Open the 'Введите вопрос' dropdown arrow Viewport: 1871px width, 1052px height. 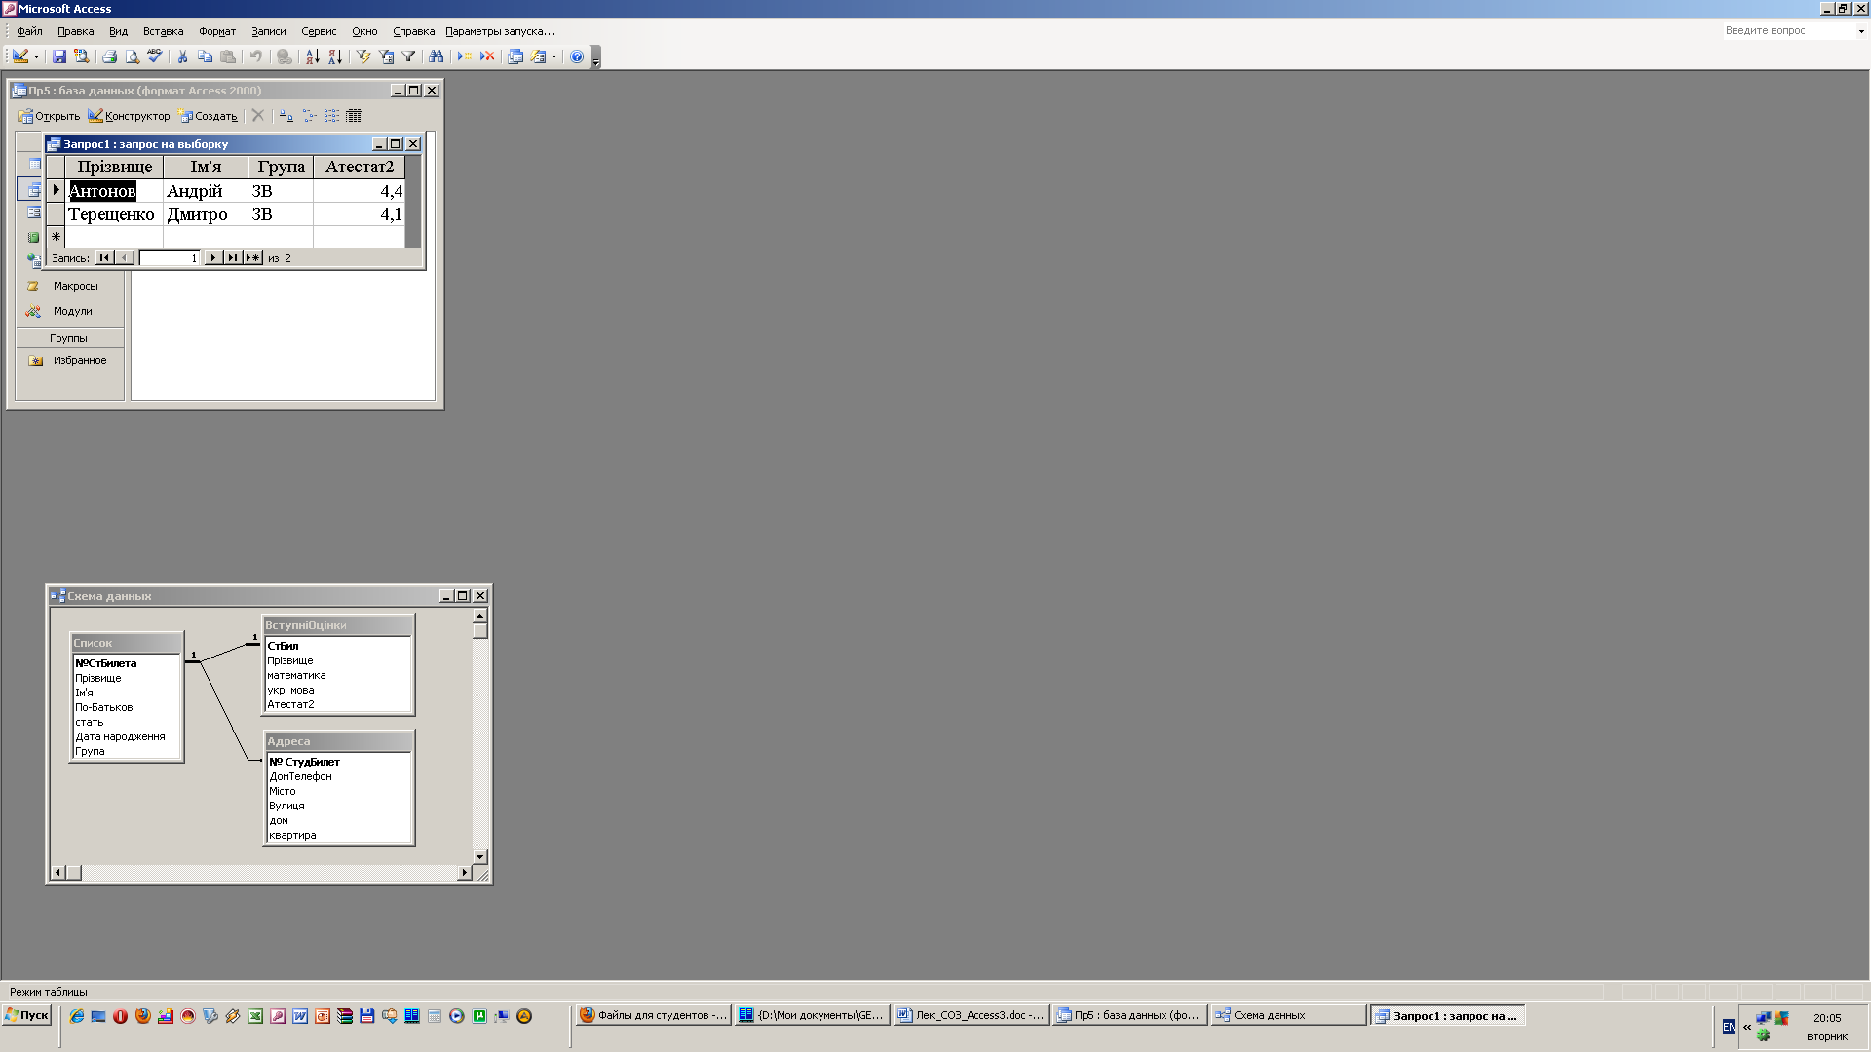pyautogui.click(x=1860, y=31)
